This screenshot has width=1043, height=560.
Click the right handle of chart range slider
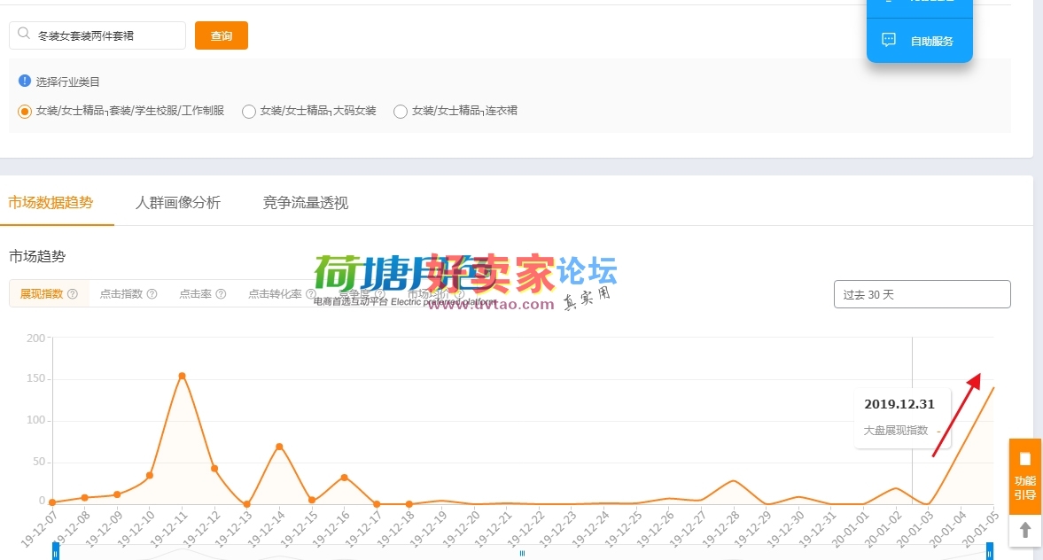pyautogui.click(x=990, y=552)
